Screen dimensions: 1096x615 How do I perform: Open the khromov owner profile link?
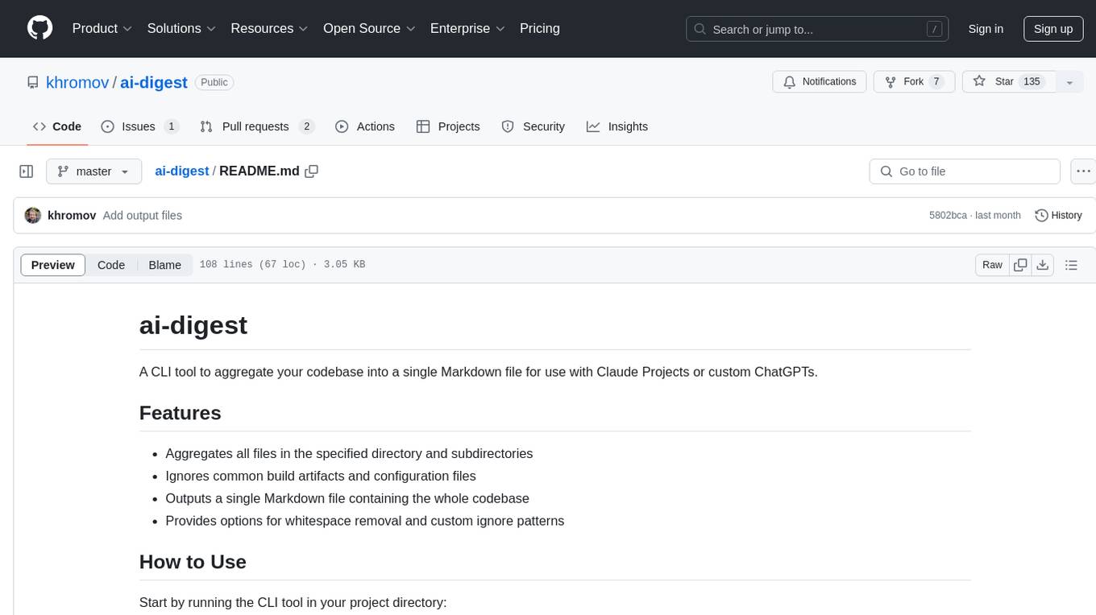77,82
